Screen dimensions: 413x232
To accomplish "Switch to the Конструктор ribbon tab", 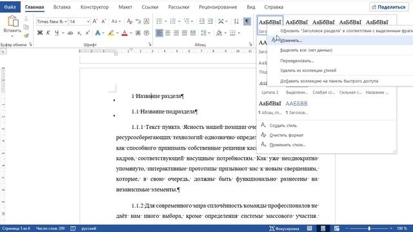I will [x=95, y=7].
